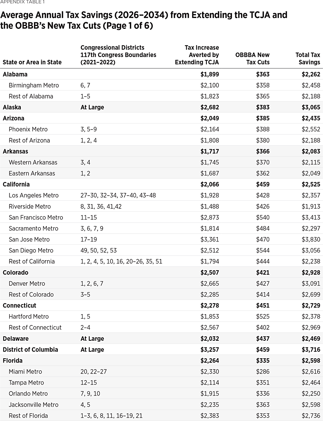The width and height of the screenshot is (323, 421).
Task: Click the Western Arkansas row label
Action: (x=33, y=162)
